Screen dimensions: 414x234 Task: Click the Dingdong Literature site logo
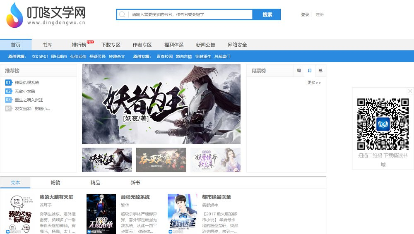46,15
